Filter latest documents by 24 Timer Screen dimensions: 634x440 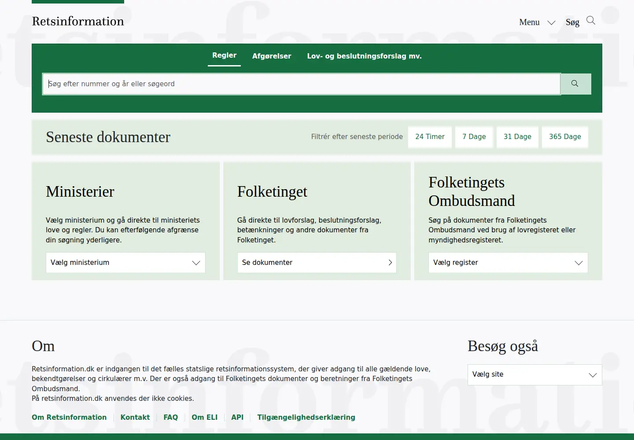tap(430, 137)
